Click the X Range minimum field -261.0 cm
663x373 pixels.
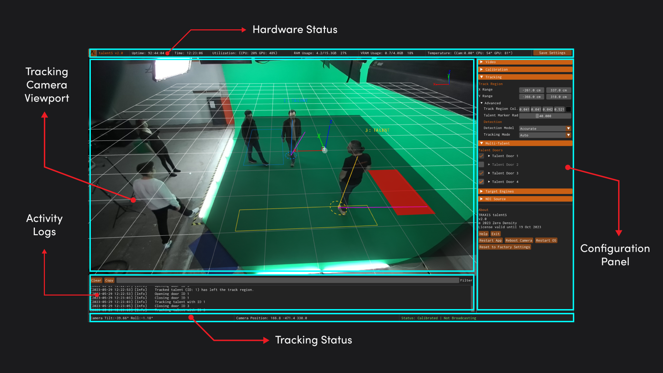pos(531,90)
